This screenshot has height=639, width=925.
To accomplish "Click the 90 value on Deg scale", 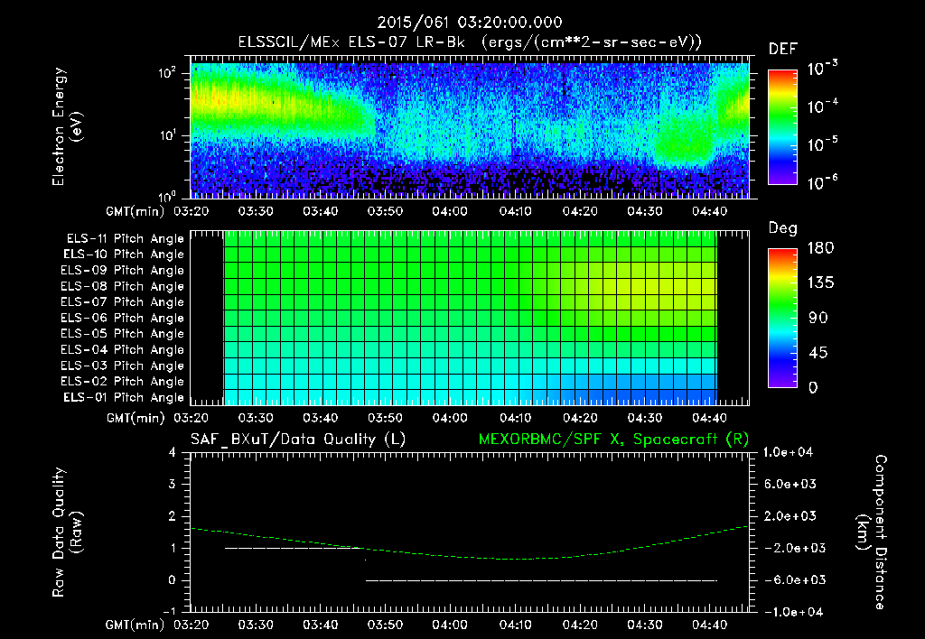I will [x=818, y=318].
